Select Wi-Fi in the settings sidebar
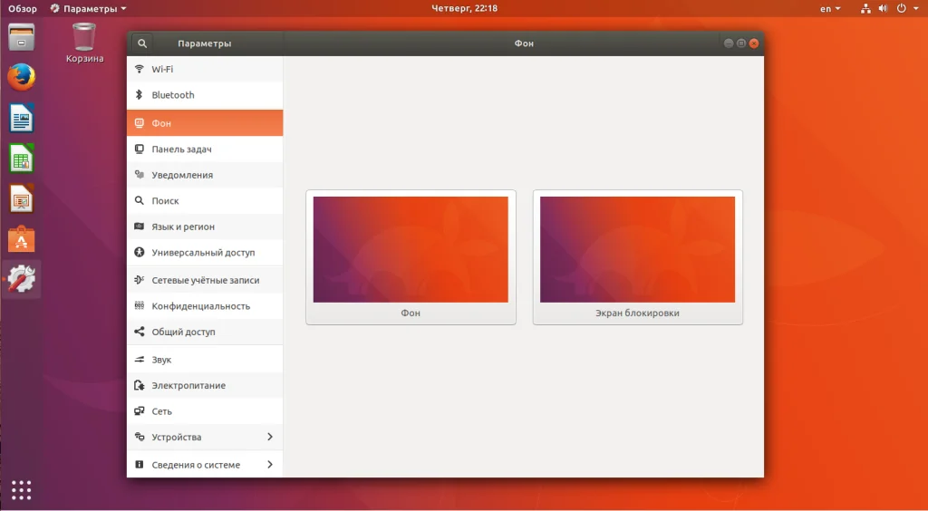Screen dimensions: 928x511 coord(205,69)
